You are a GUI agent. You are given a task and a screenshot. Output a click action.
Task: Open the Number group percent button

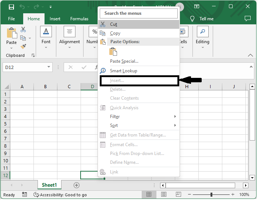click(x=93, y=31)
